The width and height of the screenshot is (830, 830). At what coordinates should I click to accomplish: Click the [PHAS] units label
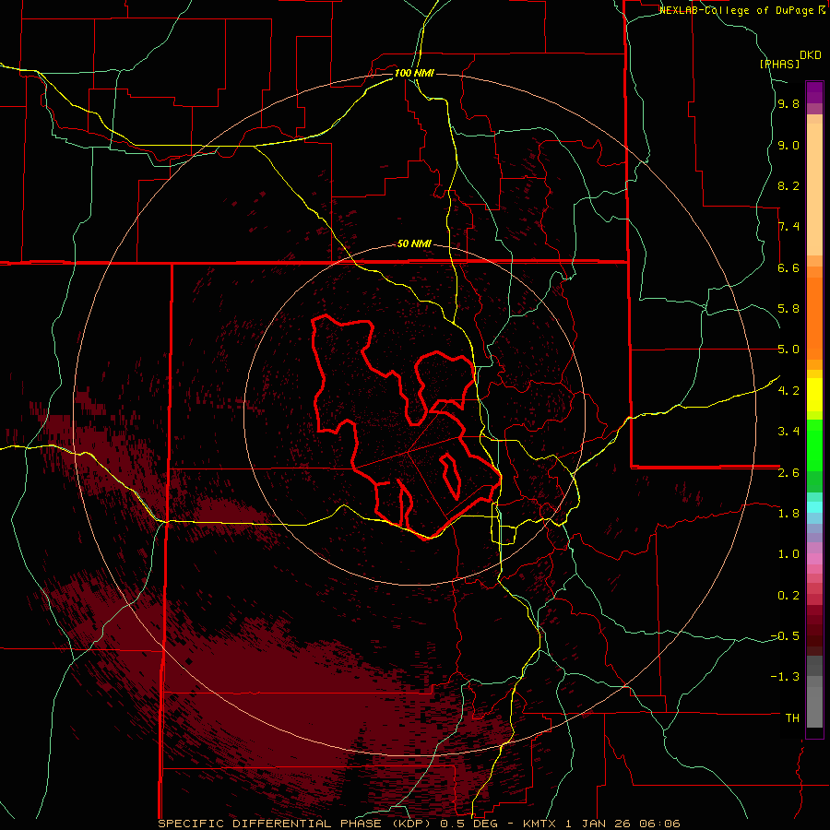point(779,64)
